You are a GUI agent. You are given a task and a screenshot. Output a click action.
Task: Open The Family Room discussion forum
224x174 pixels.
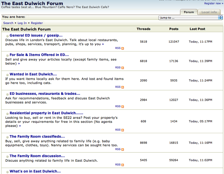click(x=37, y=156)
